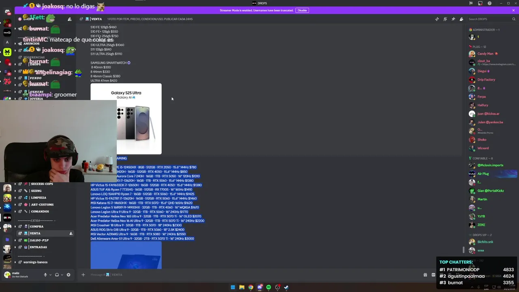
Task: Click the Message #VENTA input box
Action: (x=251, y=275)
